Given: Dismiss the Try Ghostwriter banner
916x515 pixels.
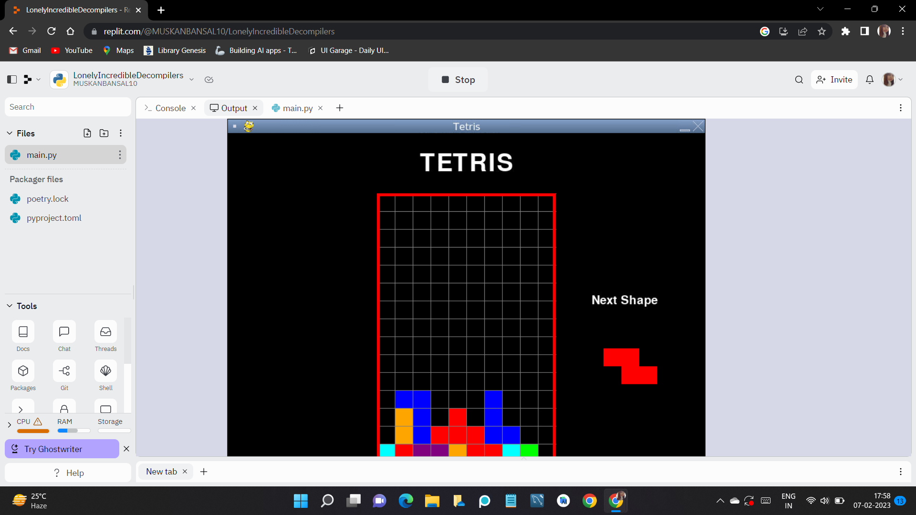Looking at the screenshot, I should (126, 449).
